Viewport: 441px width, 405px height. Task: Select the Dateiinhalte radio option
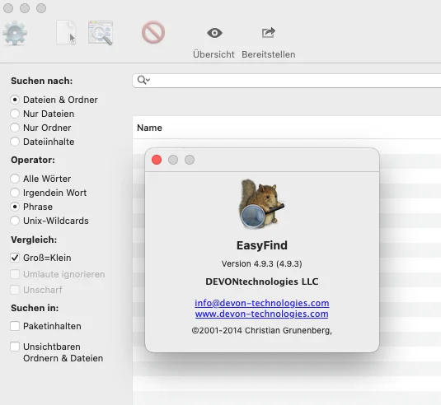pyautogui.click(x=15, y=142)
